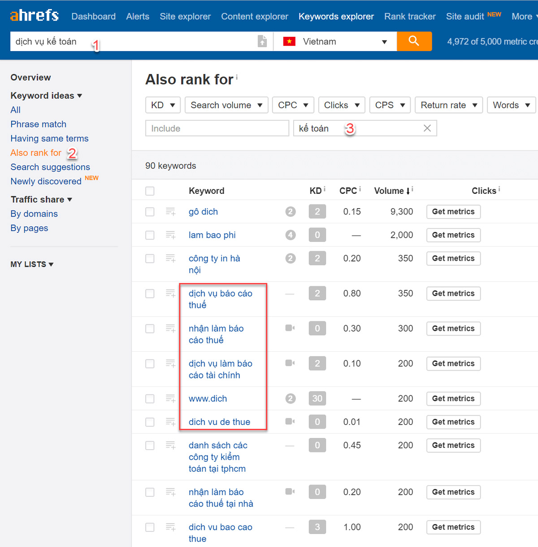Image resolution: width=538 pixels, height=547 pixels.
Task: Check the www.dich row checkbox
Action: [150, 398]
